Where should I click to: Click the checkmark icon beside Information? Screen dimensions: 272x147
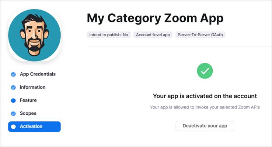click(x=13, y=88)
